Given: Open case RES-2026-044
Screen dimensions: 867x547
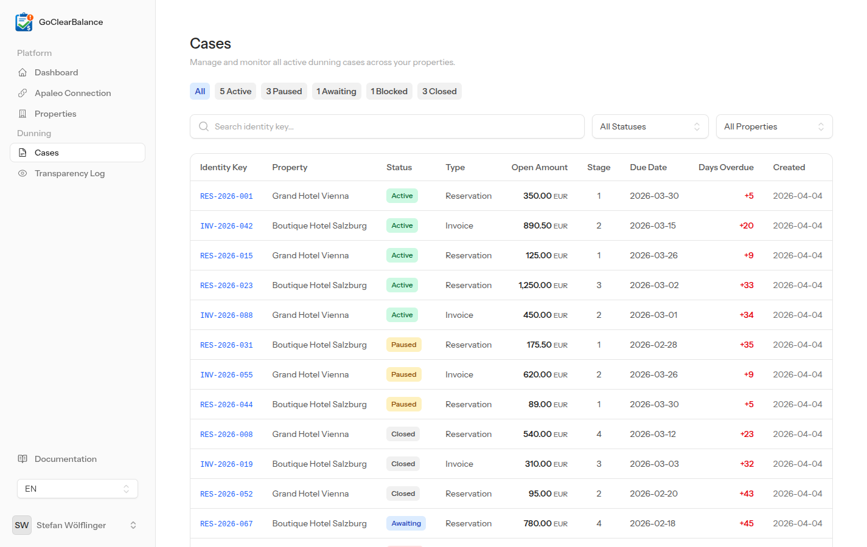Looking at the screenshot, I should click(226, 405).
